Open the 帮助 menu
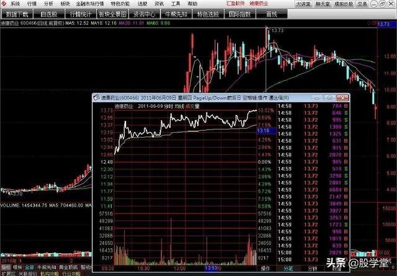The width and height of the screenshot is (397, 276). click(192, 4)
